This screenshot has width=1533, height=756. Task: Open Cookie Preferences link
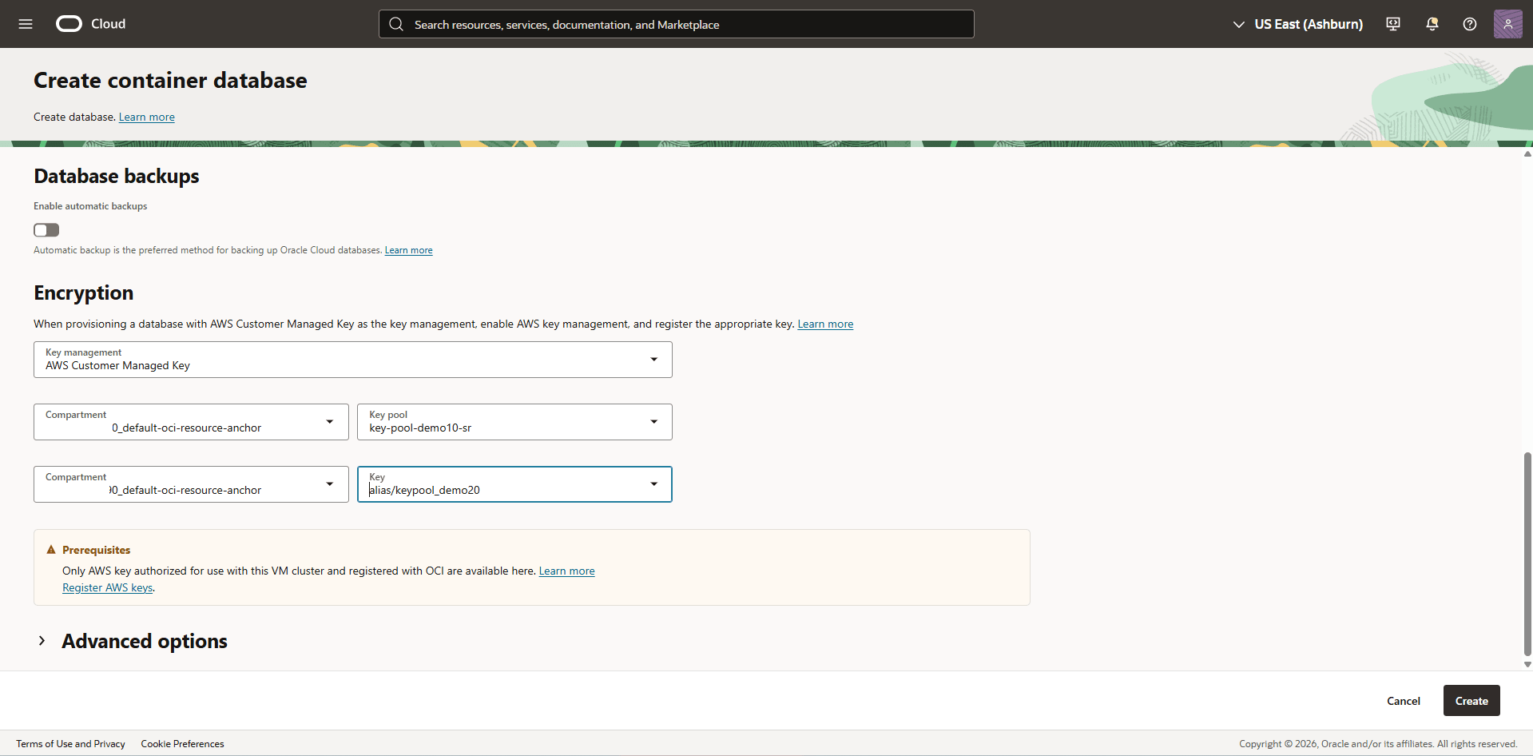point(182,744)
